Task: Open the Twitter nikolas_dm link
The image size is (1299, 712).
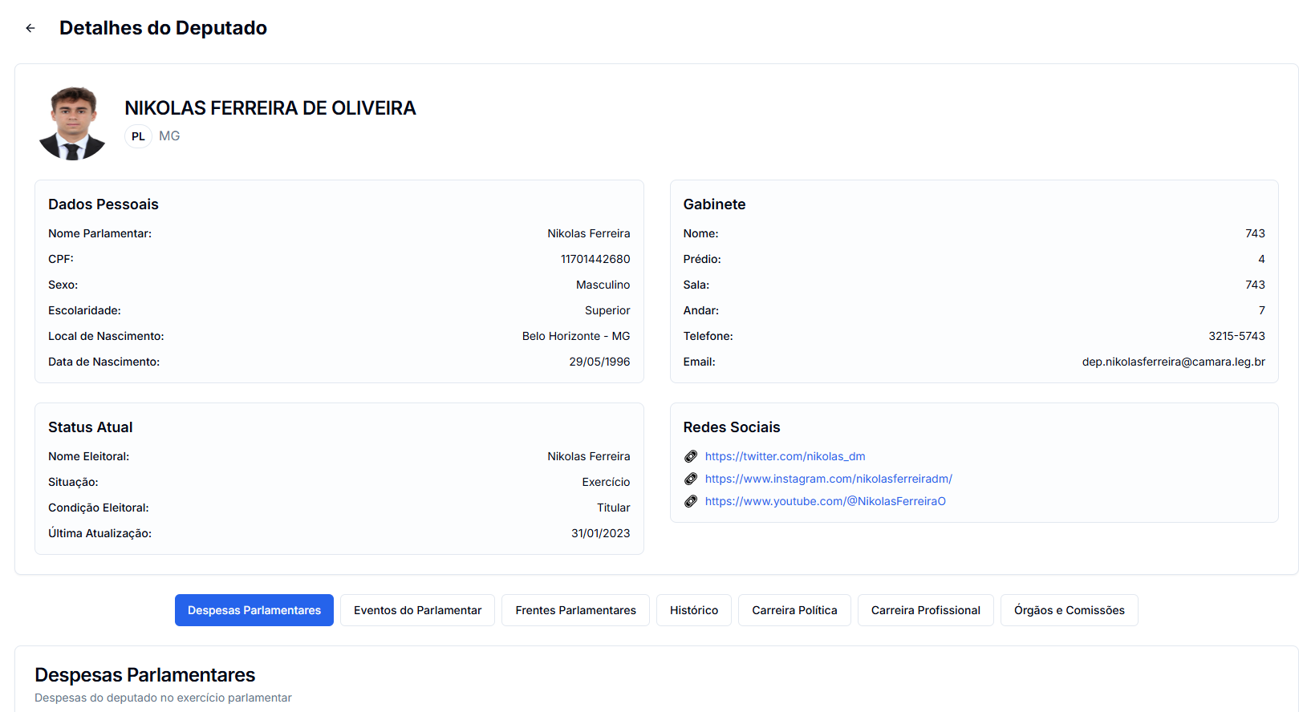Action: click(x=785, y=456)
